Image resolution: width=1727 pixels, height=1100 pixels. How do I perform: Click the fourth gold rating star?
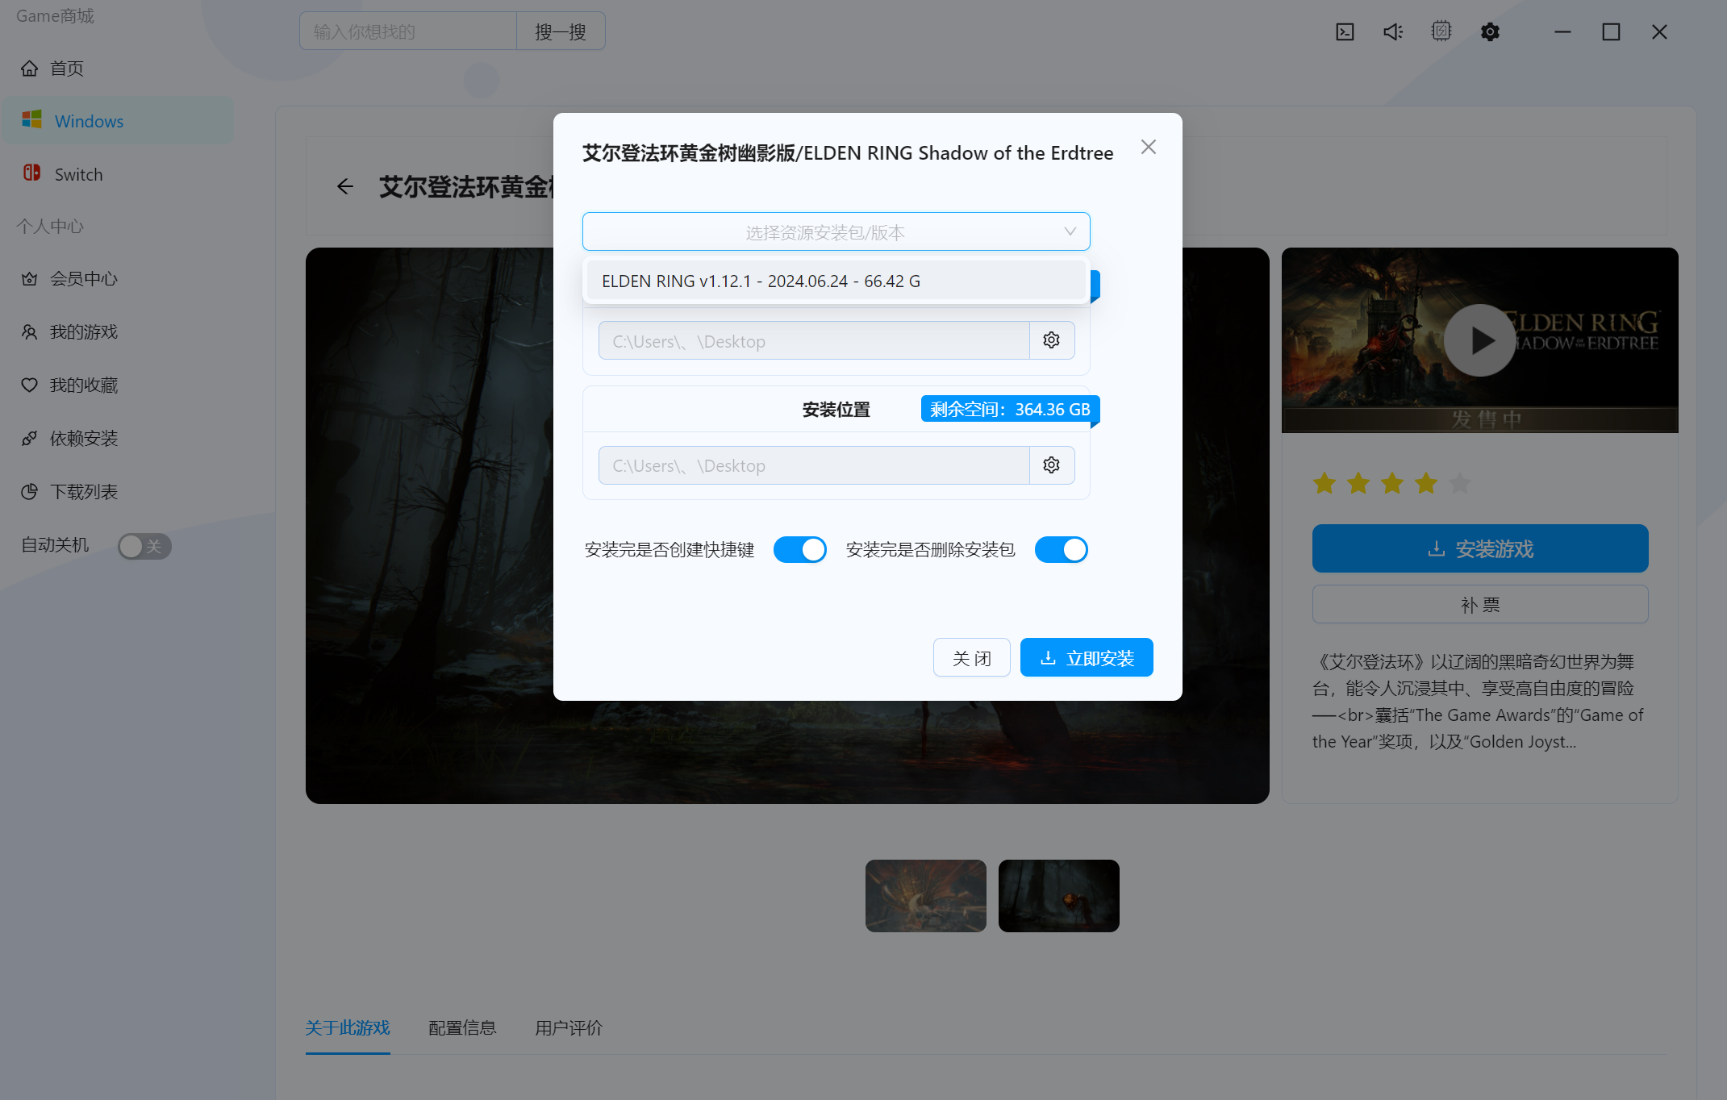1426,484
